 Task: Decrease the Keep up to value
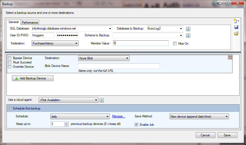[x=66, y=125]
